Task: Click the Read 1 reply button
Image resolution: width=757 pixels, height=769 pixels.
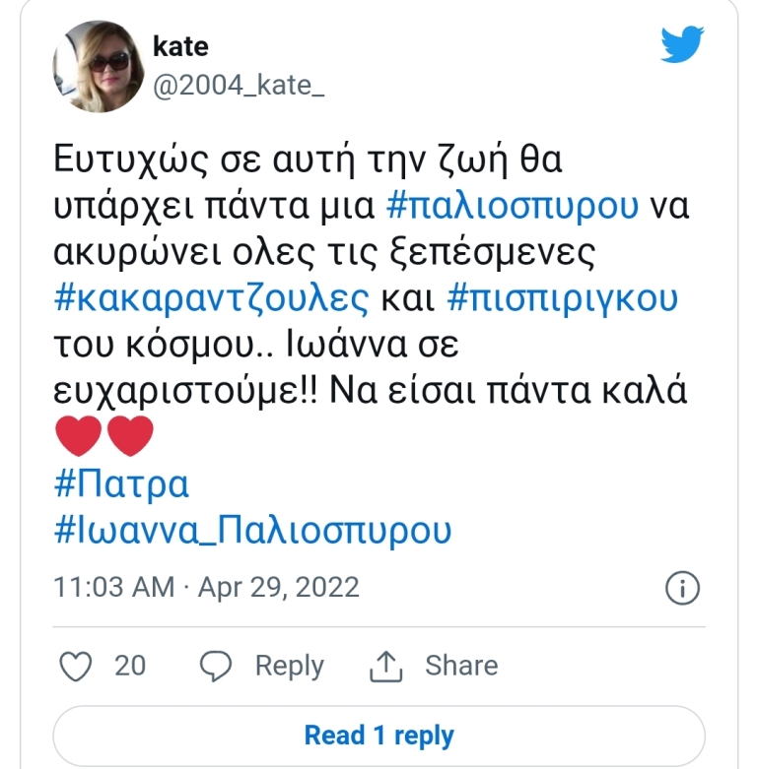Action: coord(378,735)
